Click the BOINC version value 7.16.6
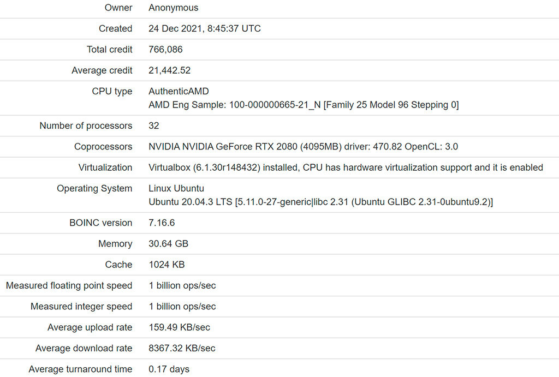The width and height of the screenshot is (559, 377). pos(162,223)
